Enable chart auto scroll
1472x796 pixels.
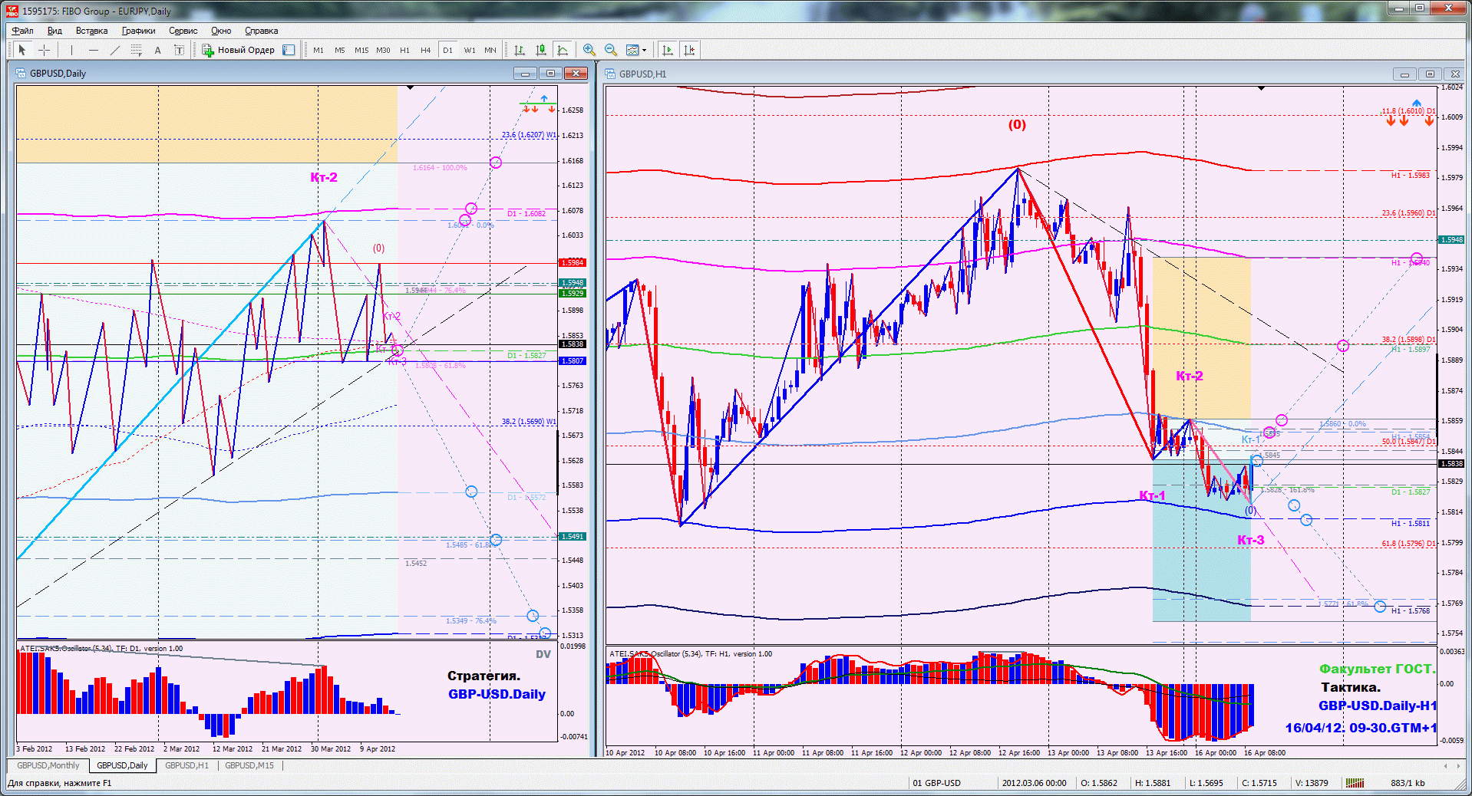point(668,50)
